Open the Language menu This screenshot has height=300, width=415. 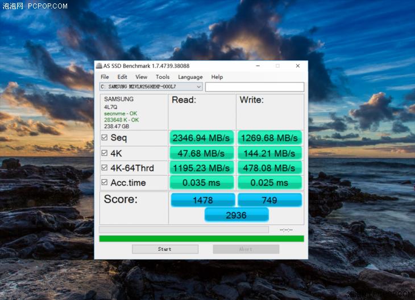tap(190, 77)
